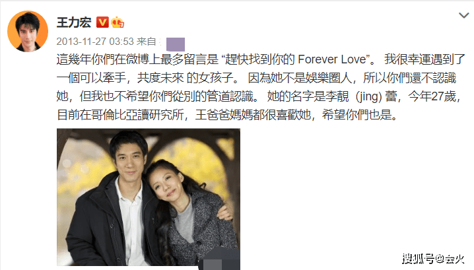Open the post options chevron menu
The height and width of the screenshot is (270, 474).
pyautogui.click(x=463, y=15)
